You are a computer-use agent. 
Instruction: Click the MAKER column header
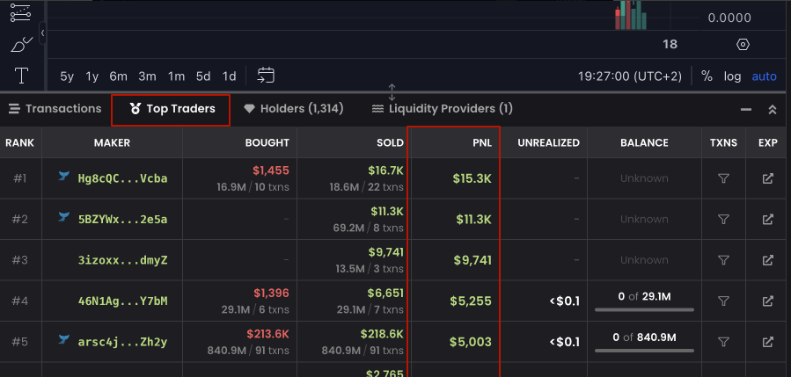[x=112, y=143]
